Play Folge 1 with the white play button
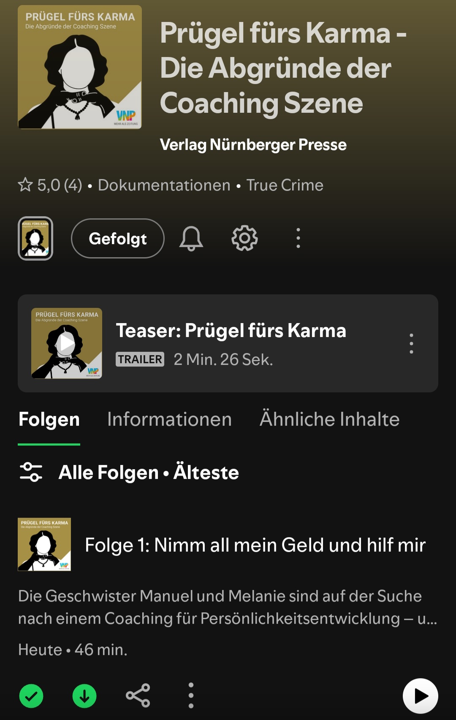Screen dimensions: 456x720 [420, 696]
